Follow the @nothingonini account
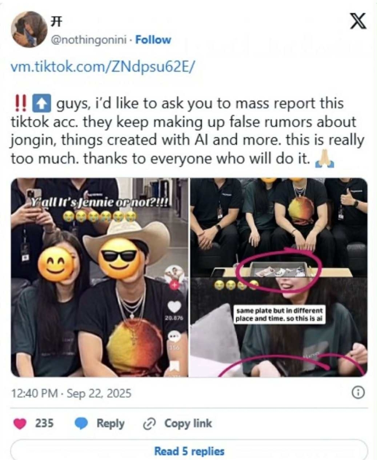The height and width of the screenshot is (460, 377). coord(153,40)
